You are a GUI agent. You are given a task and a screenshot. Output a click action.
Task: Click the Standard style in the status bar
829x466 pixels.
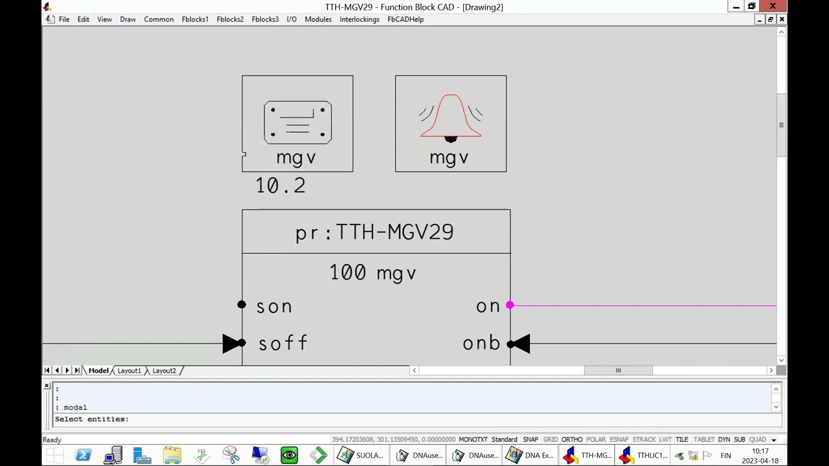(x=505, y=439)
